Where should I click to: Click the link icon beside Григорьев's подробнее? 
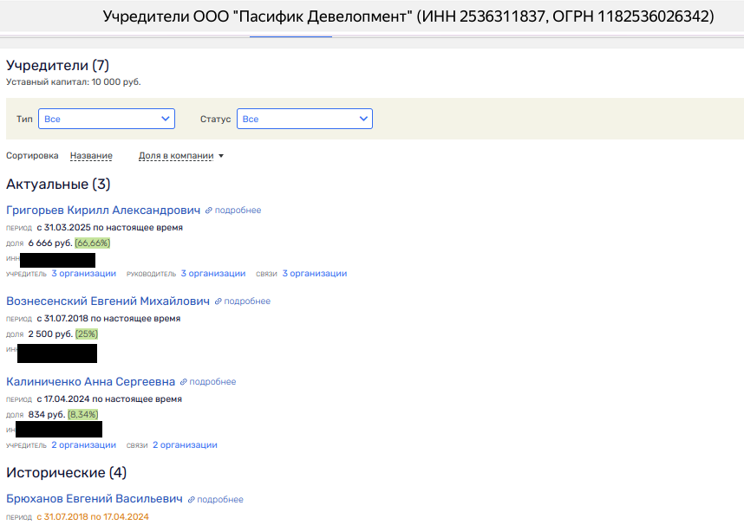click(x=209, y=211)
